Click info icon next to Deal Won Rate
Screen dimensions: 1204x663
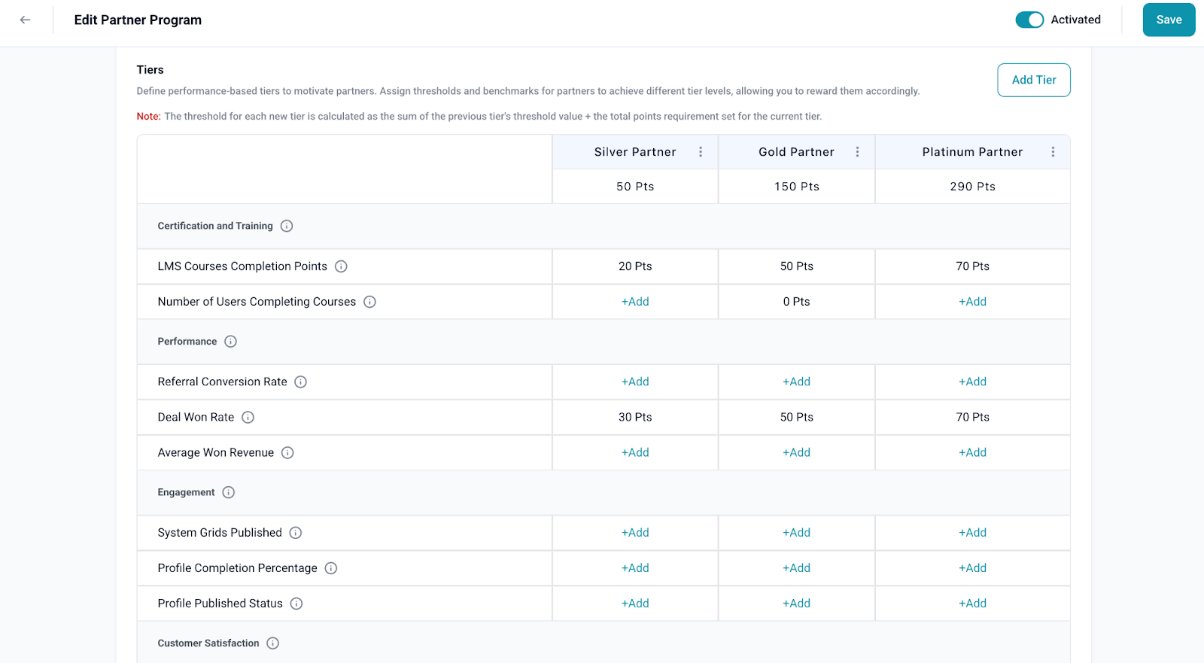click(x=248, y=417)
